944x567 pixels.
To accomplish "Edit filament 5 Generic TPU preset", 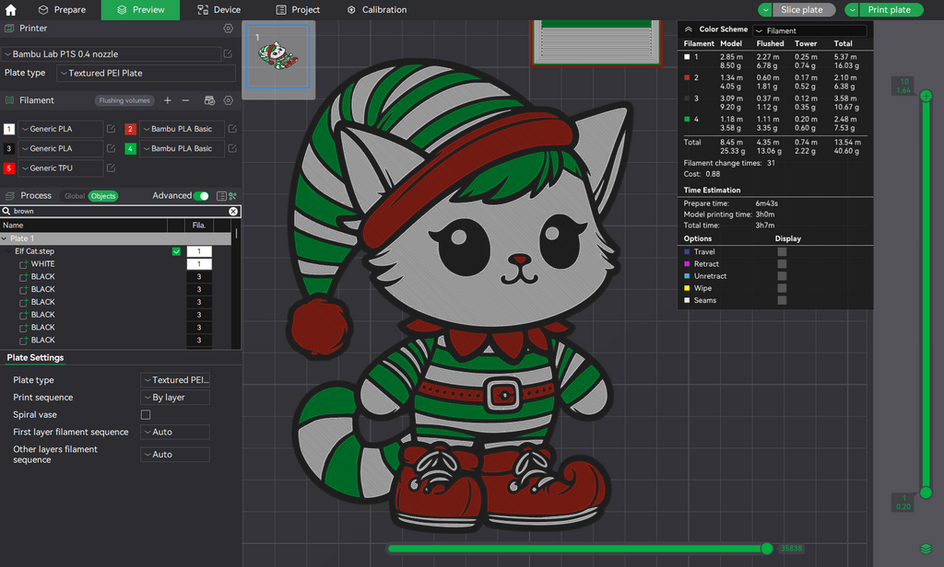I will tap(111, 168).
